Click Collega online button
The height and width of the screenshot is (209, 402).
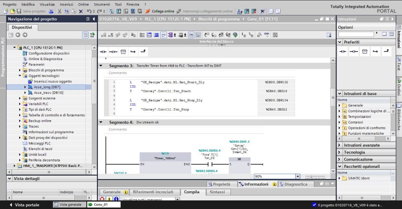[160, 11]
